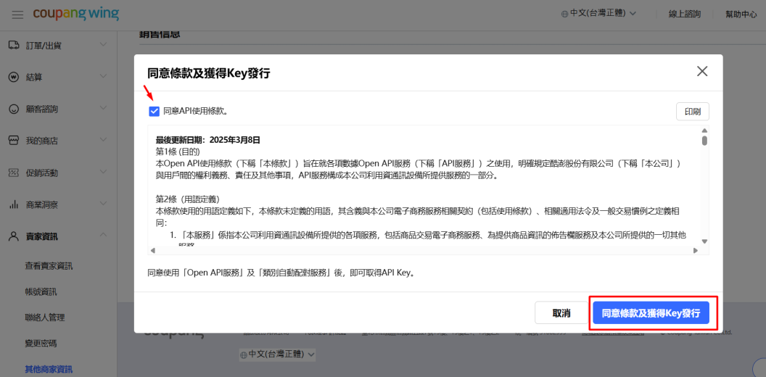Click the My Store shop icon

point(14,141)
